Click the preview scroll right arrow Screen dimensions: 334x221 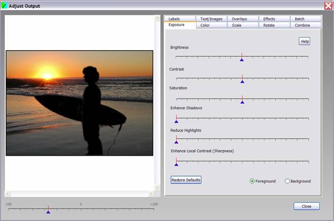click(x=151, y=194)
